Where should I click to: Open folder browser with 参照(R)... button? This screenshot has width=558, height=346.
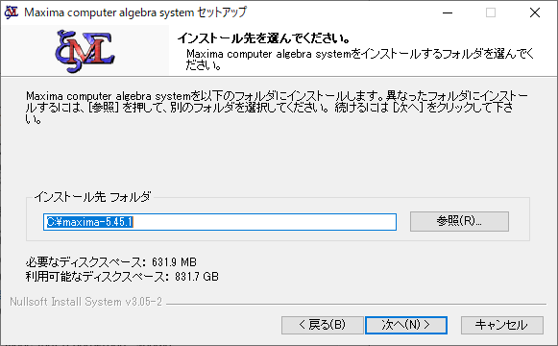coord(459,221)
